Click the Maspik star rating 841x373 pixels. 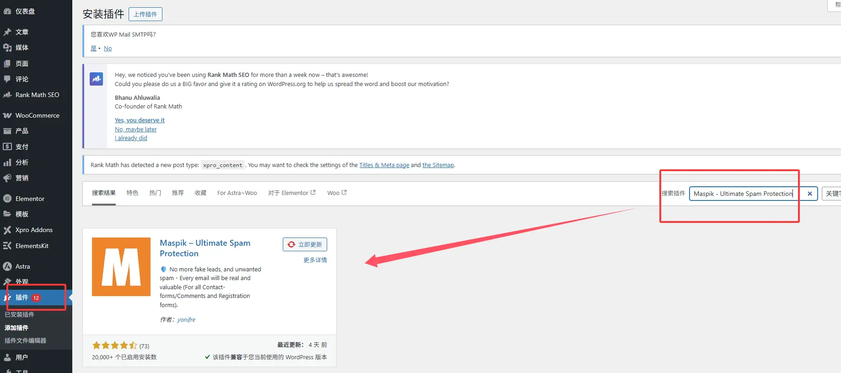coord(114,346)
